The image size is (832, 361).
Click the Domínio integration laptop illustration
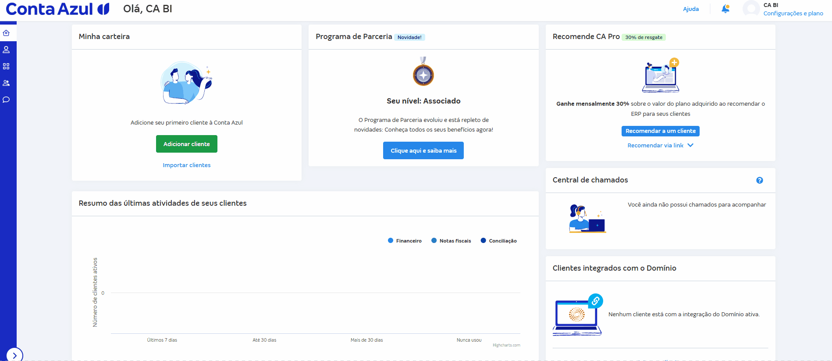(578, 315)
